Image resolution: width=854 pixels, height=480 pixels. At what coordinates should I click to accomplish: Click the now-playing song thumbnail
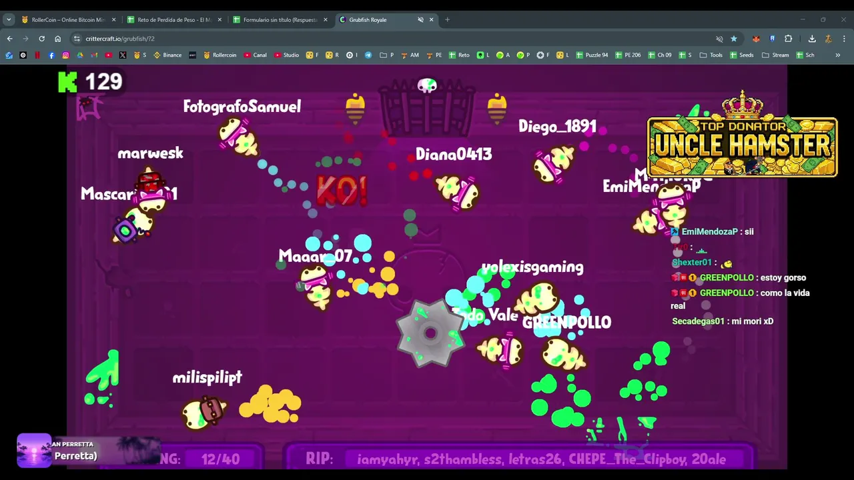pyautogui.click(x=34, y=451)
